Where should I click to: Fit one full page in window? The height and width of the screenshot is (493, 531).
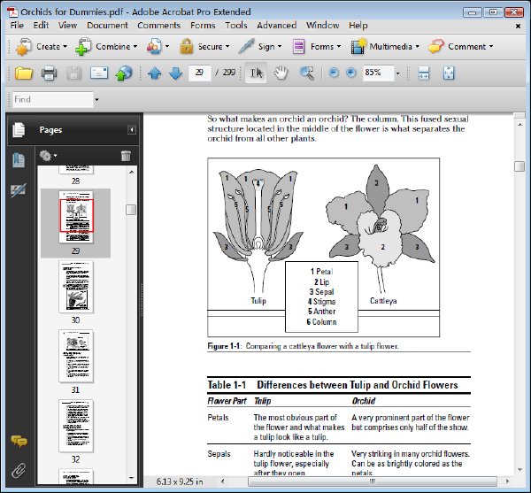[449, 73]
